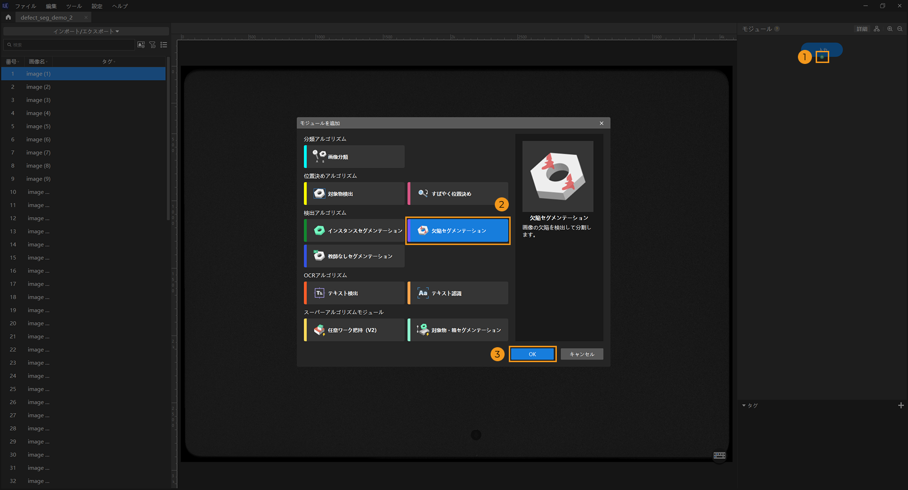Select the 欠陥セグメンテーション module

tap(458, 231)
